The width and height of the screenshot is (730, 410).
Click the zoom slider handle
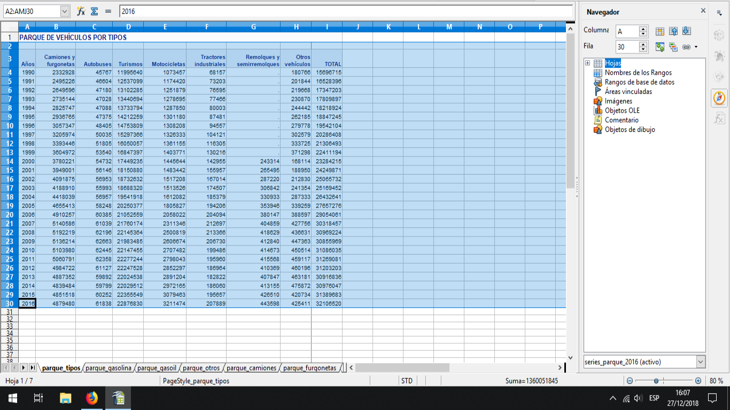click(656, 381)
